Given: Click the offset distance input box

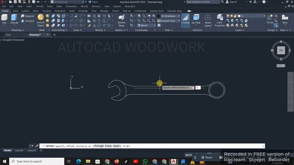Looking at the screenshot, I should pyautogui.click(x=198, y=88).
